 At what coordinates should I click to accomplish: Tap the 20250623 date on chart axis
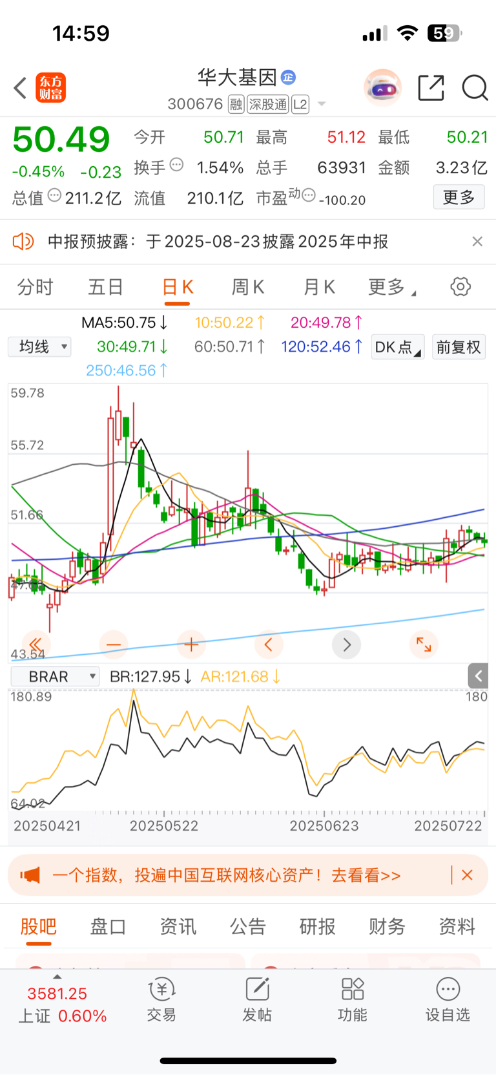coord(324,826)
